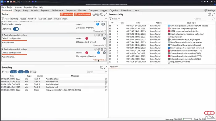Image resolution: width=216 pixels, height=121 pixels.
Task: Switch to the Proxy tab
Action: [26, 10]
